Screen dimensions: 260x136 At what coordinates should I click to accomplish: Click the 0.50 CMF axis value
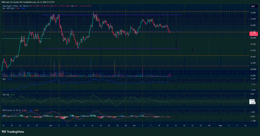pos(252,94)
